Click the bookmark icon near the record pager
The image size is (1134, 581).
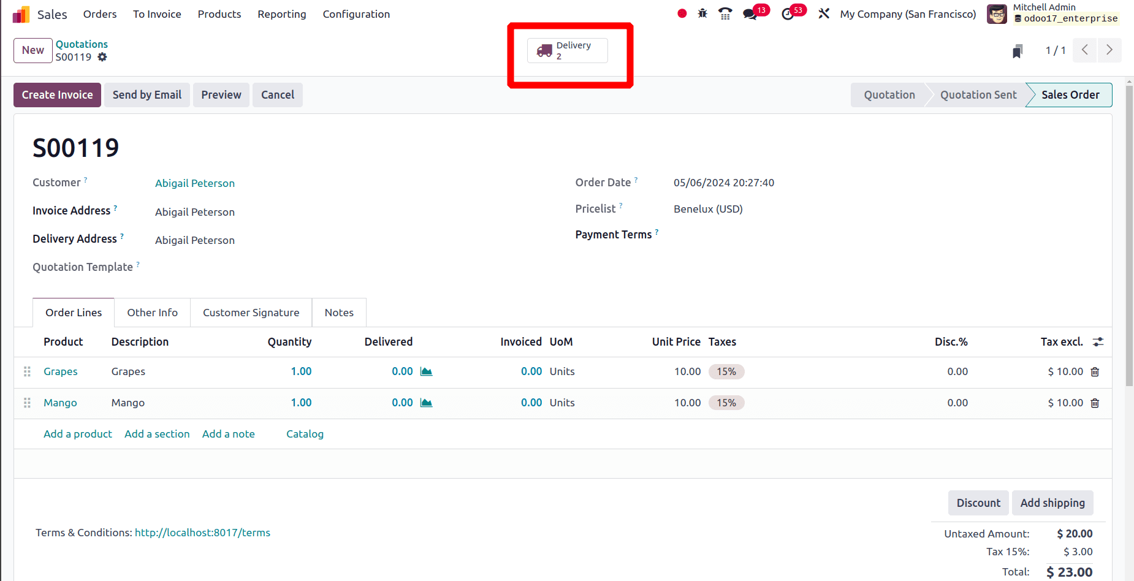coord(1018,51)
